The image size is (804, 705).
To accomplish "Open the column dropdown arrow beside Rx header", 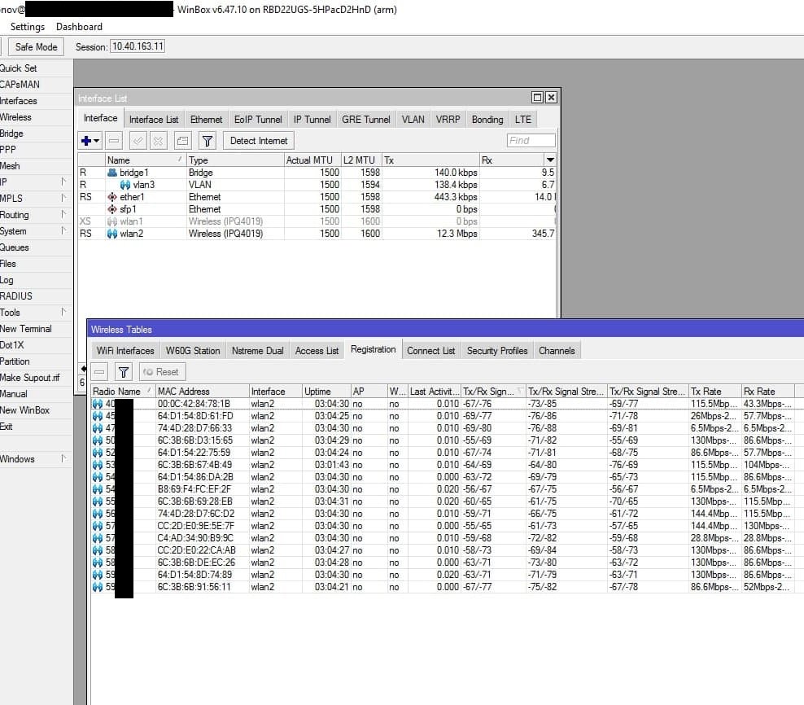I will click(x=550, y=160).
